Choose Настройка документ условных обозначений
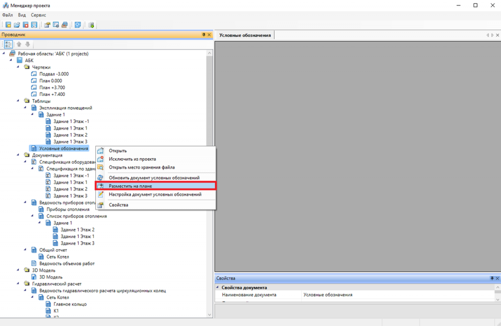The height and width of the screenshot is (326, 501). pyautogui.click(x=155, y=194)
